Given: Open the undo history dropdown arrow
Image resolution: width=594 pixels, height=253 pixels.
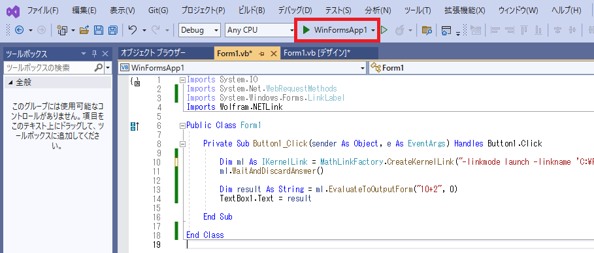Looking at the screenshot, I should tap(144, 30).
